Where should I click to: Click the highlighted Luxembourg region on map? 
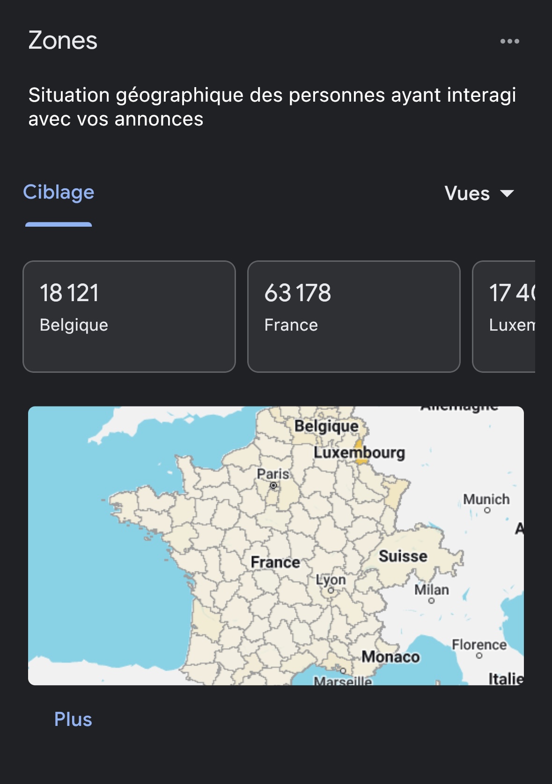tap(360, 451)
